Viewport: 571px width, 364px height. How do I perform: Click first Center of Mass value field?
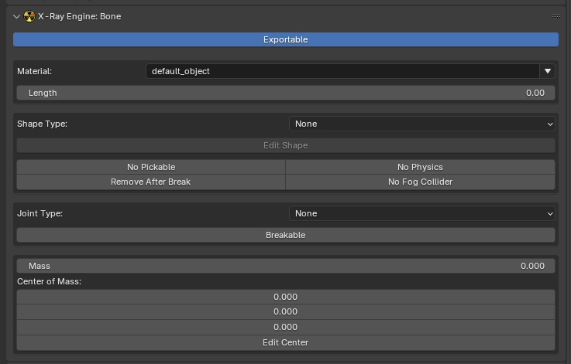tap(286, 297)
